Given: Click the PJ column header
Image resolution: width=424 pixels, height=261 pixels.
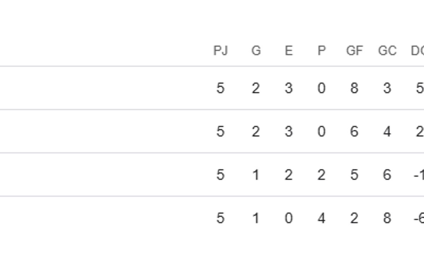Looking at the screenshot, I should click(220, 51).
